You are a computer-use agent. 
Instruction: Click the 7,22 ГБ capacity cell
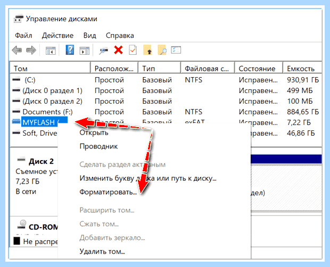pyautogui.click(x=299, y=122)
